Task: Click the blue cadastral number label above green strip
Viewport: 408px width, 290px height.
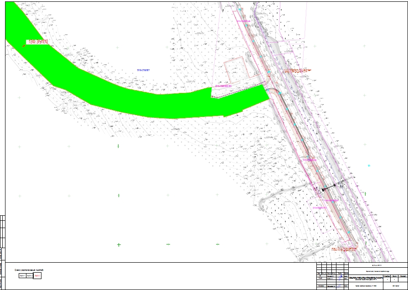Action: click(143, 70)
